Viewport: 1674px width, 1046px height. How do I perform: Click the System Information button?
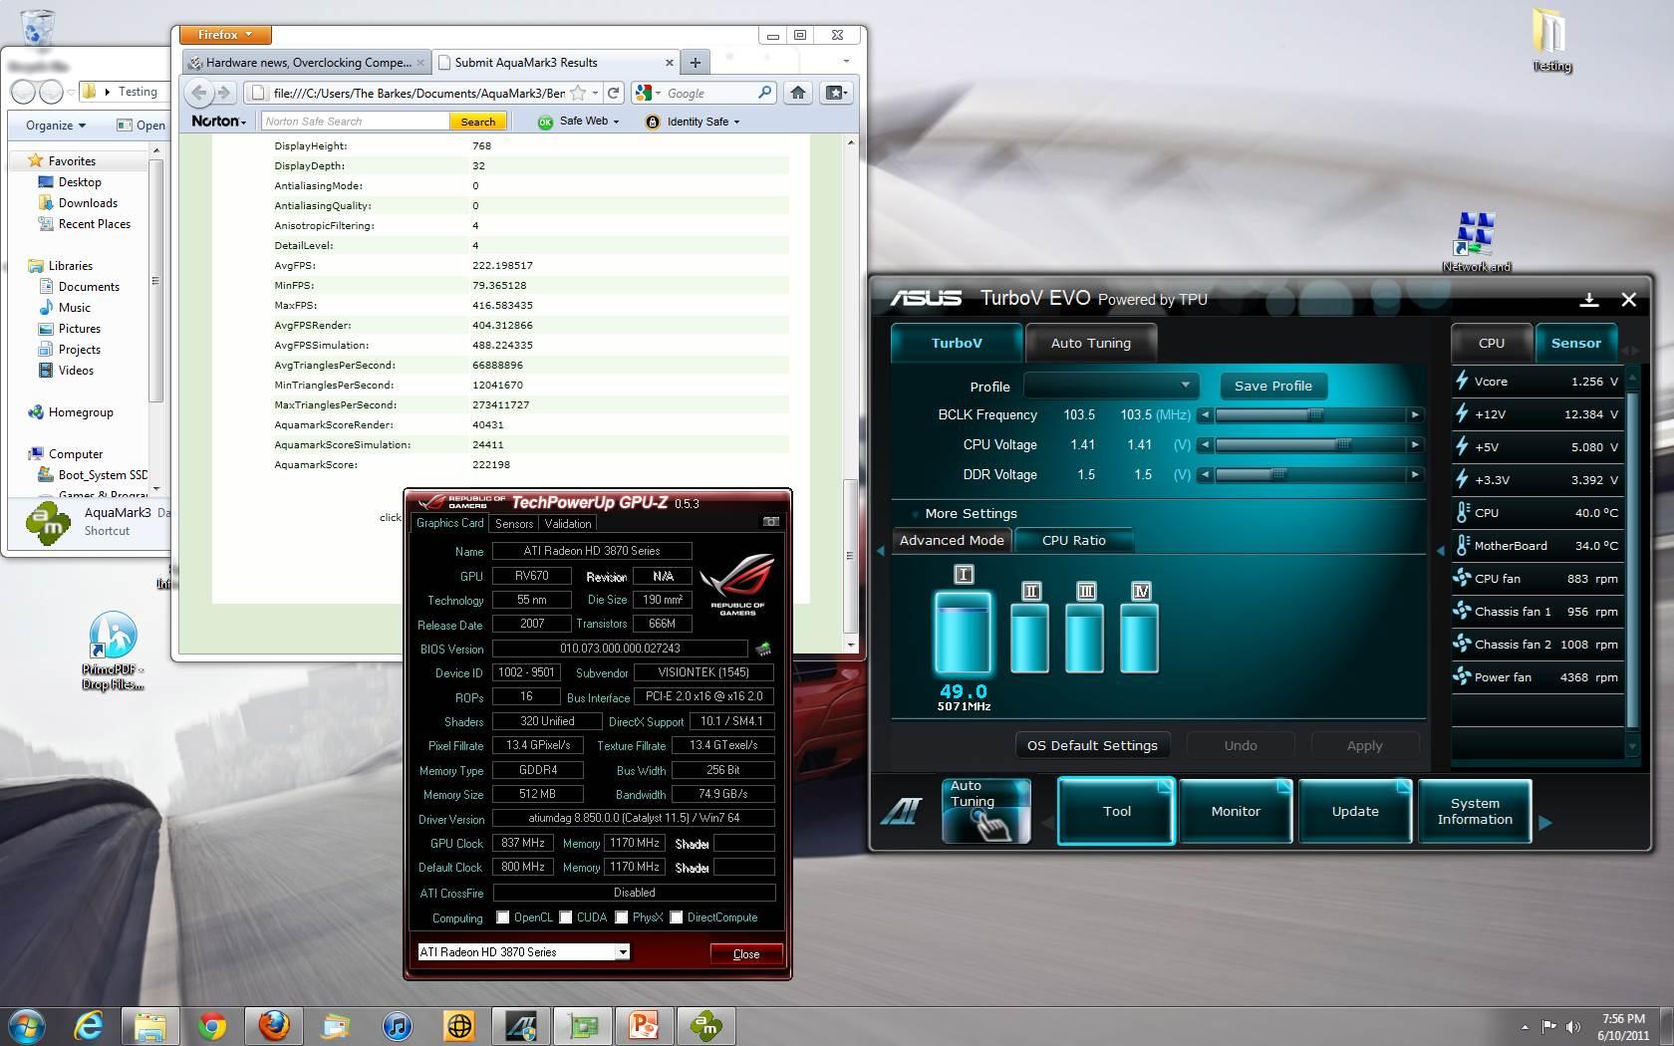pos(1475,811)
